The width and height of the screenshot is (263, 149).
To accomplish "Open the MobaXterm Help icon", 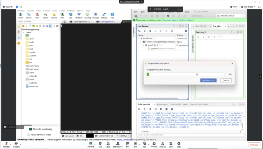I will tap(112, 16).
